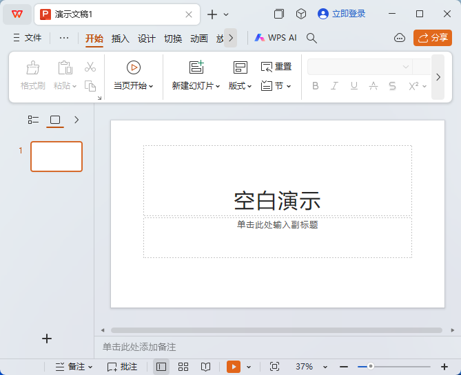Image resolution: width=461 pixels, height=375 pixels.
Task: Start slideshow with 当页开始 play icon
Action: (x=134, y=67)
